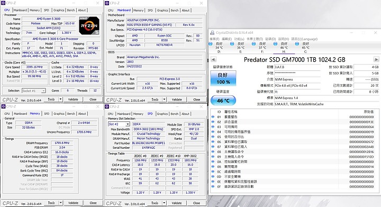Screen dimensions: 381x207
Task: Go to previous disk with the left arrow
Action: pos(213,59)
